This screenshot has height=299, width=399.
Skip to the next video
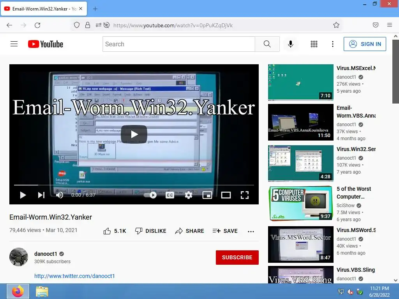[x=41, y=195]
